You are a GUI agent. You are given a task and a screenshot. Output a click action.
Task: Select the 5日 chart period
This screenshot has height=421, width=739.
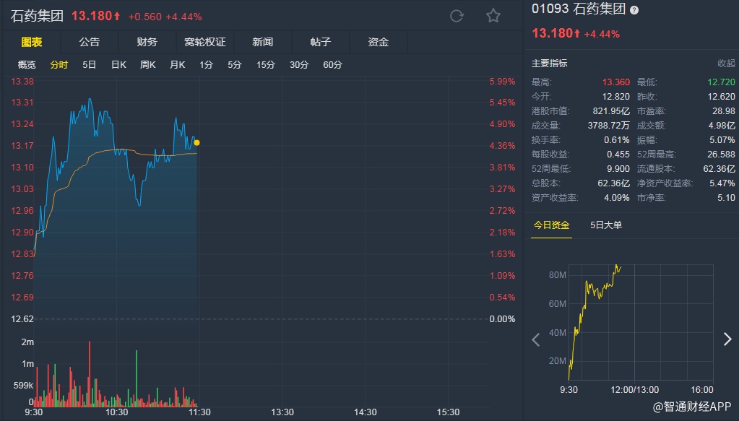89,65
